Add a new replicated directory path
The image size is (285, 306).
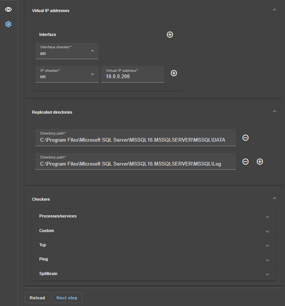pyautogui.click(x=260, y=161)
